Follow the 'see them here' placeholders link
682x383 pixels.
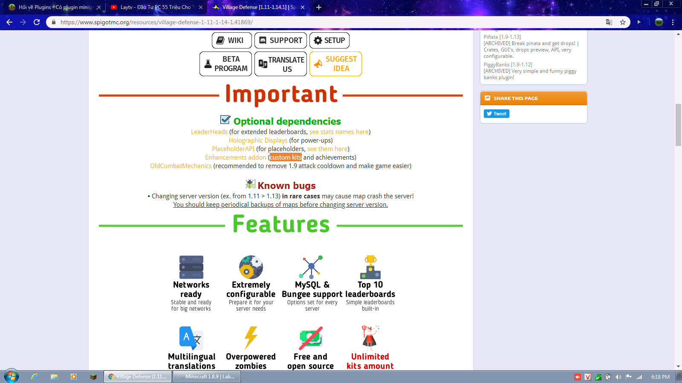click(x=327, y=149)
